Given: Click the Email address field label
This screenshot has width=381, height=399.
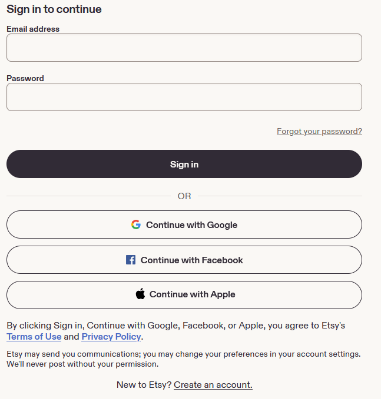Looking at the screenshot, I should coord(33,29).
